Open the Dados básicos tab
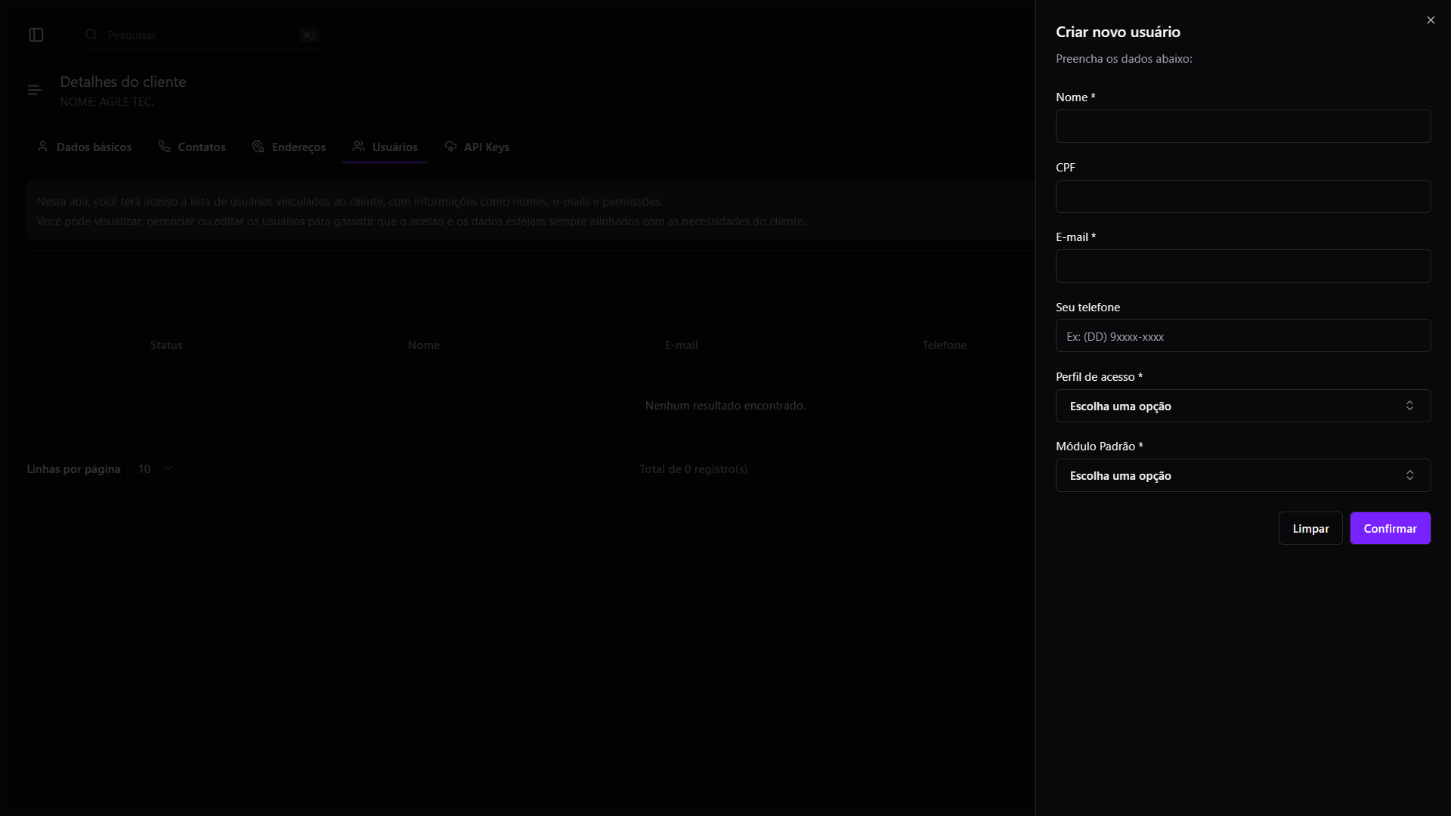1451x816 pixels. 84,147
